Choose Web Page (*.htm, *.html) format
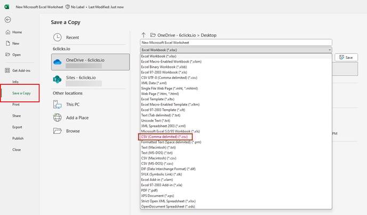 point(236,94)
